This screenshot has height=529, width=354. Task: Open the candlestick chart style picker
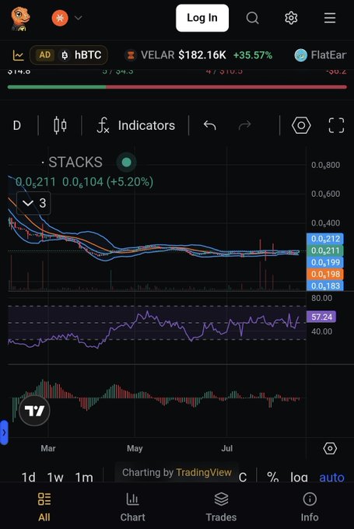point(60,125)
